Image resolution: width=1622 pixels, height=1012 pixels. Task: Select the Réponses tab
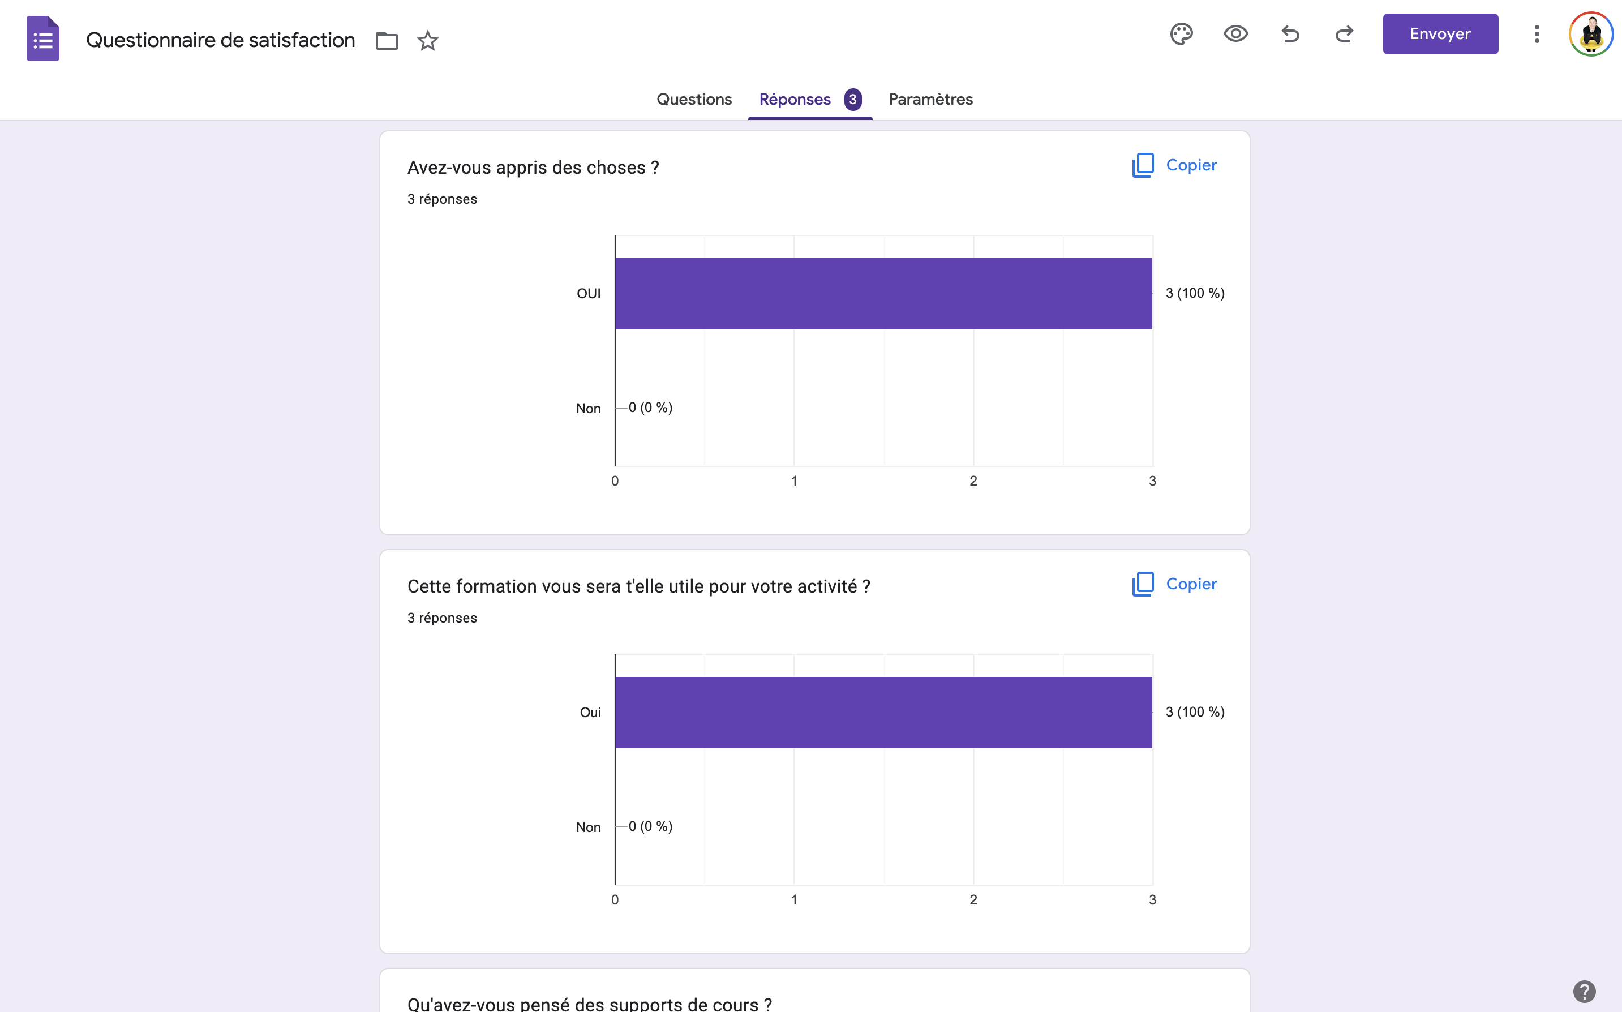click(x=795, y=99)
